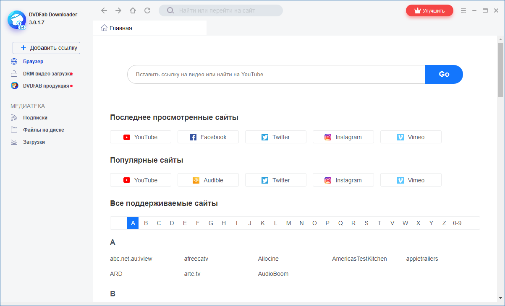Open YouTube in recently viewed sites
The width and height of the screenshot is (505, 306).
pyautogui.click(x=141, y=137)
